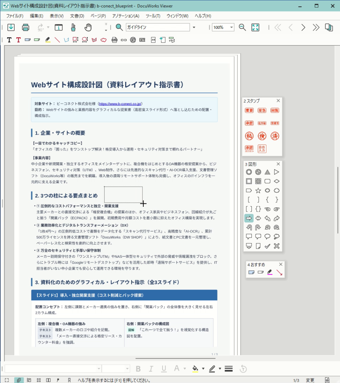340x383 pixels.
Task: Click the add page icon
Action: [162, 40]
